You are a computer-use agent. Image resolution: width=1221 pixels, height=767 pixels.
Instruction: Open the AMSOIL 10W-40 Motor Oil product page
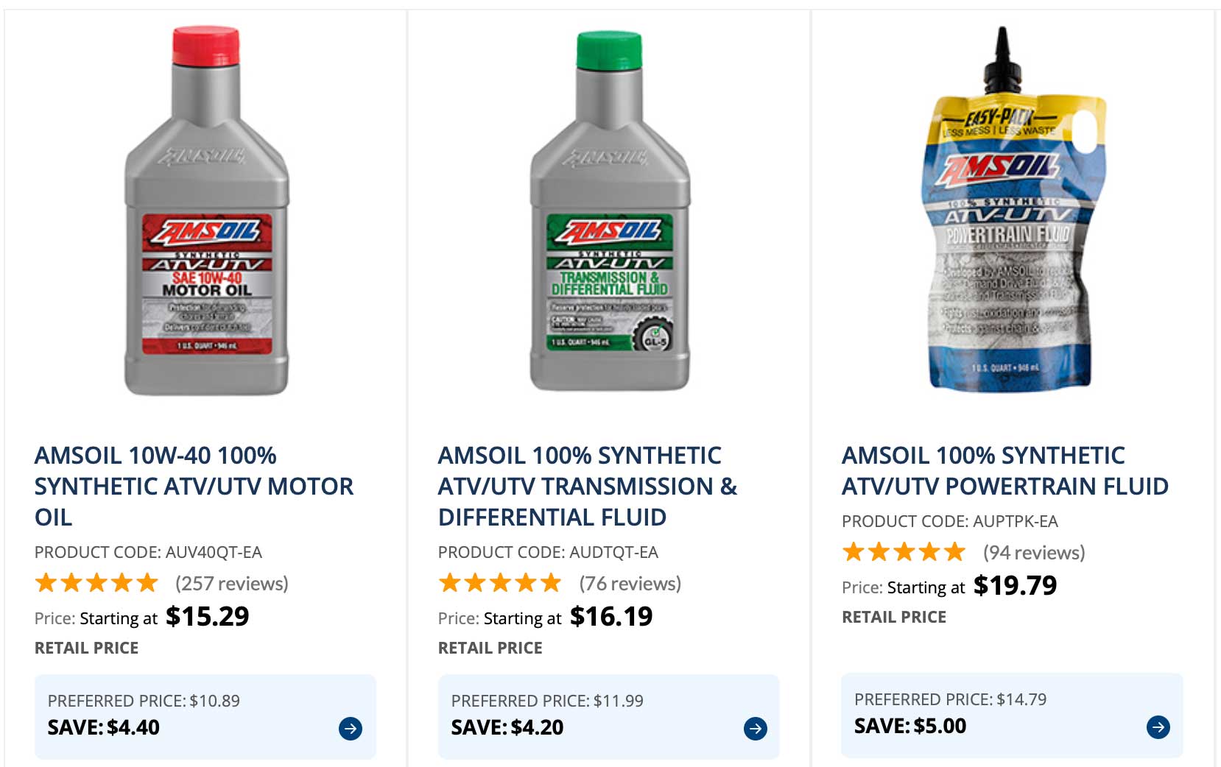click(194, 486)
